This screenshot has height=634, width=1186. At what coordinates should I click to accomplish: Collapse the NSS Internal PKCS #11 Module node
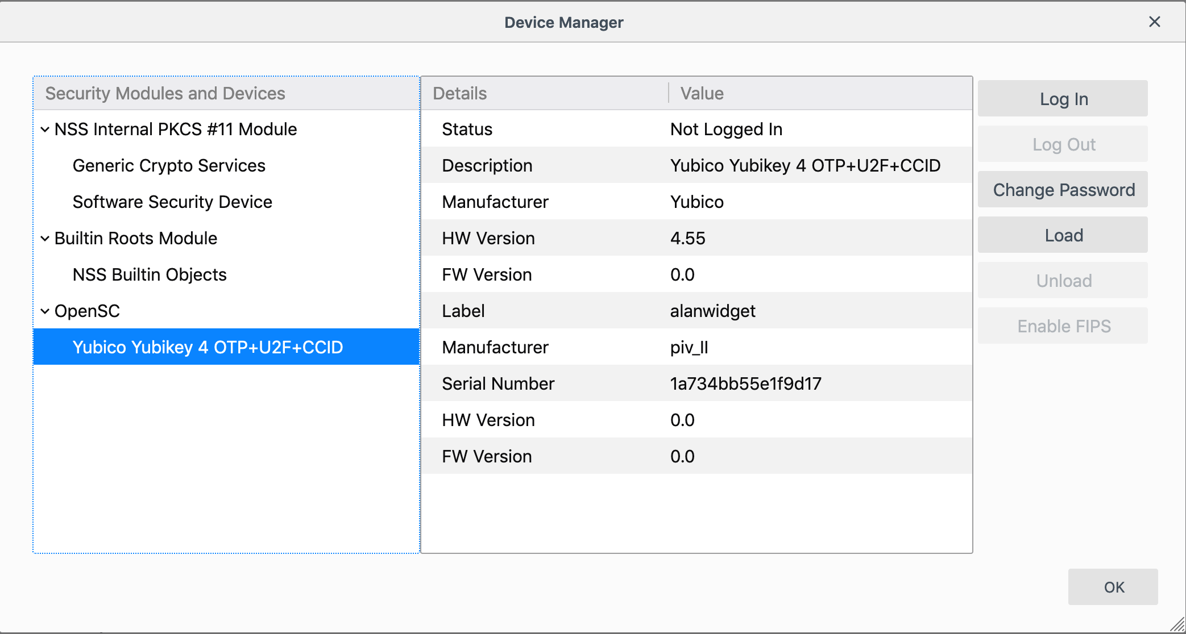[x=45, y=130]
